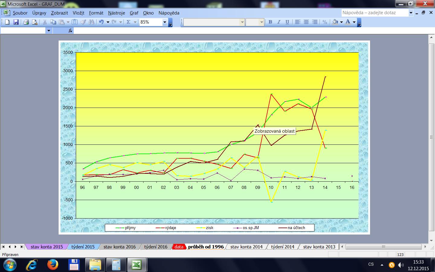Click the Align Left icon
Viewport: 435px width, 272px height.
pos(298,22)
